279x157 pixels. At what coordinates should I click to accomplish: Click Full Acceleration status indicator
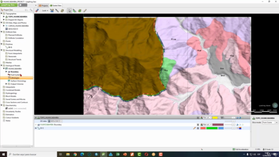pos(240,149)
